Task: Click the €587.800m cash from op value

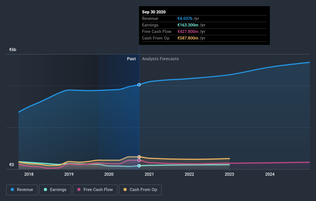Action: [188, 38]
